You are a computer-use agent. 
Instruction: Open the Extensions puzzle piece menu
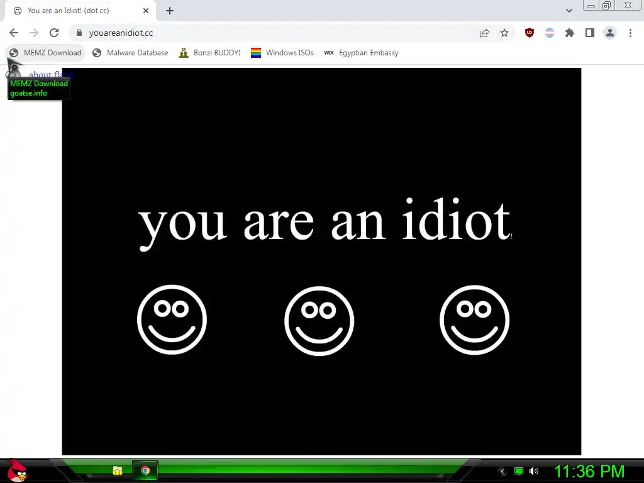point(570,33)
